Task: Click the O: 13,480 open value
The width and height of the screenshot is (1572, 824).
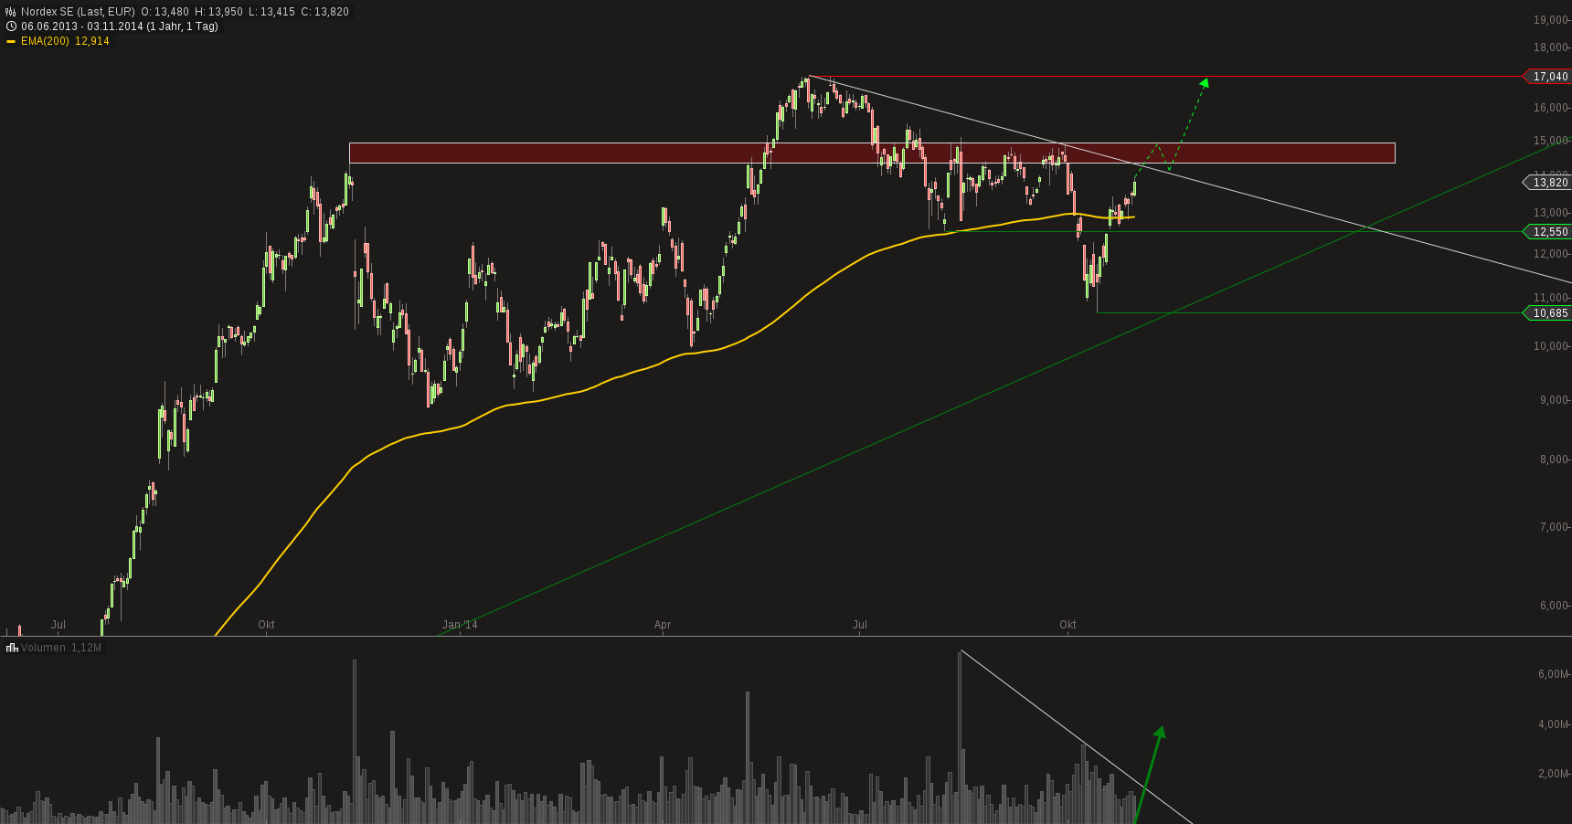Action: coord(165,12)
